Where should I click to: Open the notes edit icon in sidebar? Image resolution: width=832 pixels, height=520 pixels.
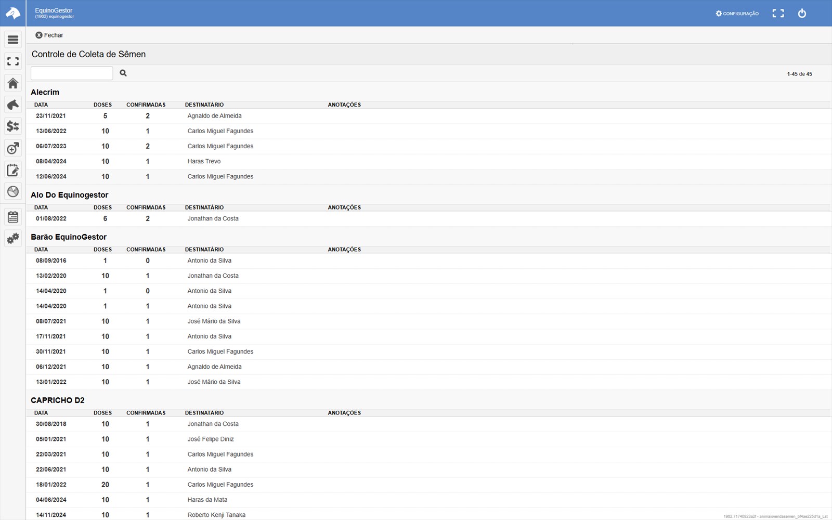[x=13, y=170]
